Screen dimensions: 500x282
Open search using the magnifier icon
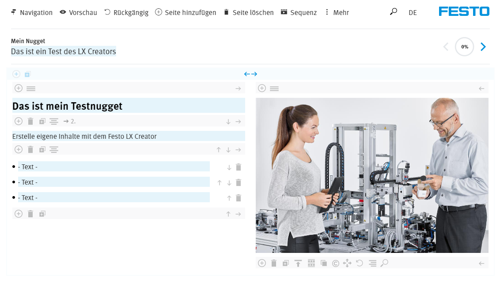(x=393, y=12)
